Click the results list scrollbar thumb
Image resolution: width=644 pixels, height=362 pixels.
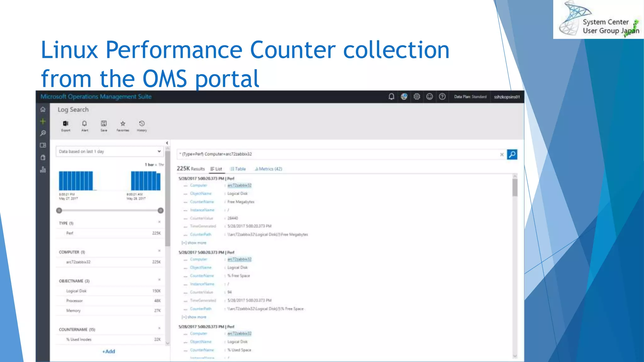(x=515, y=187)
